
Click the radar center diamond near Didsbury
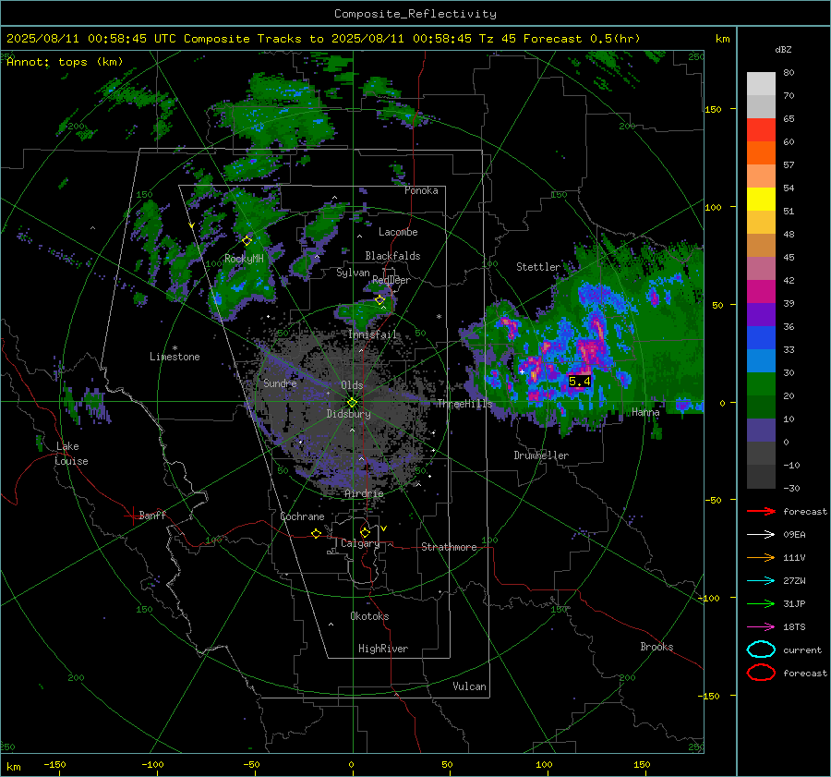[x=352, y=403]
